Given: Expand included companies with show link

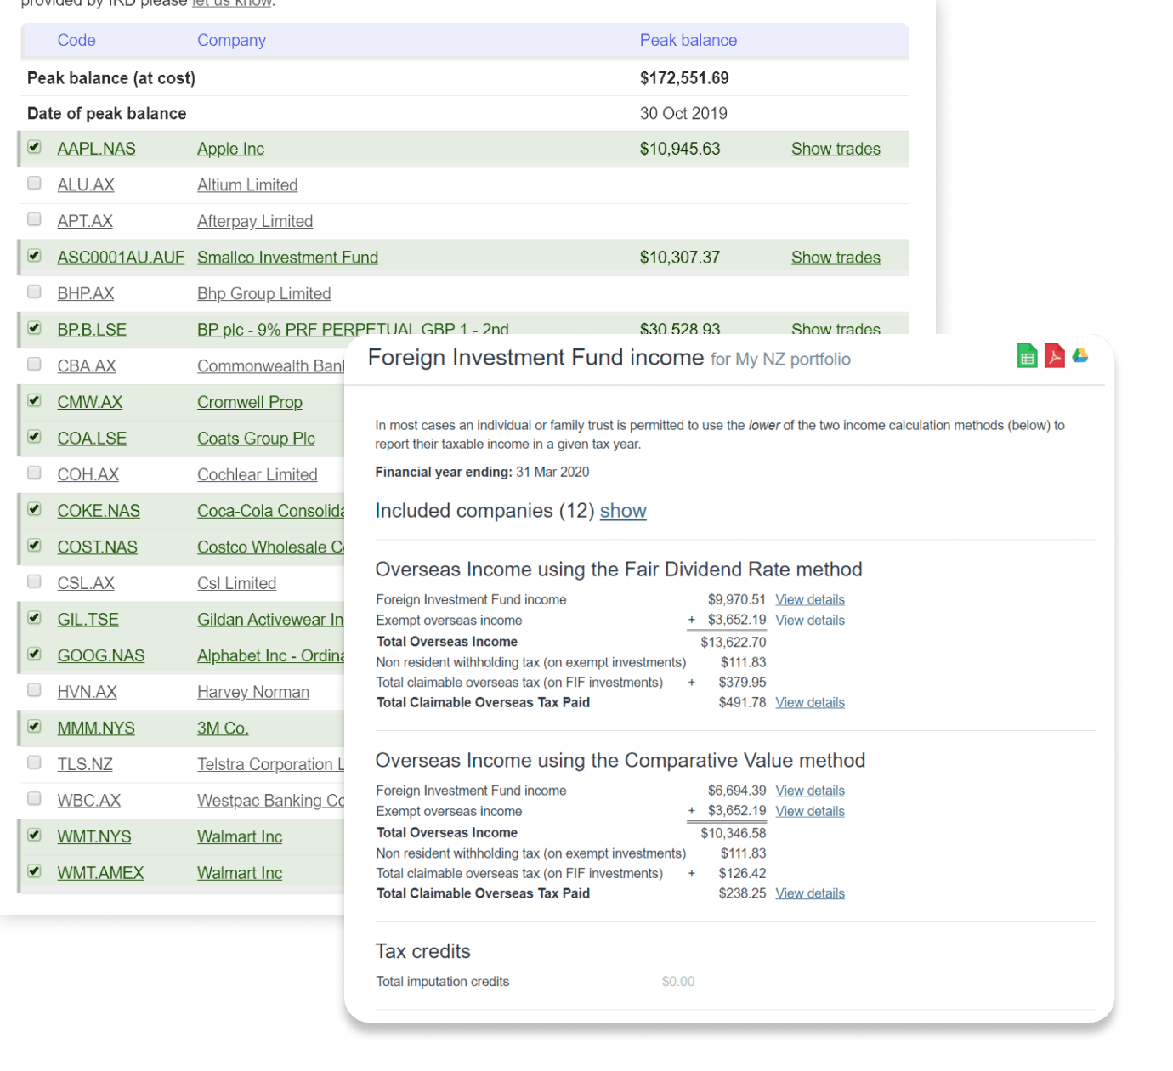Looking at the screenshot, I should pos(623,511).
